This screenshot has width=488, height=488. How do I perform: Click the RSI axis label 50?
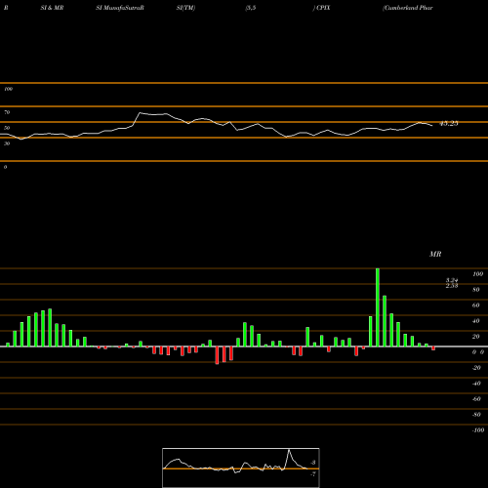click(x=7, y=128)
